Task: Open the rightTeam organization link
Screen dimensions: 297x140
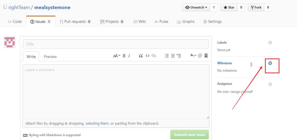Action: 19,7
